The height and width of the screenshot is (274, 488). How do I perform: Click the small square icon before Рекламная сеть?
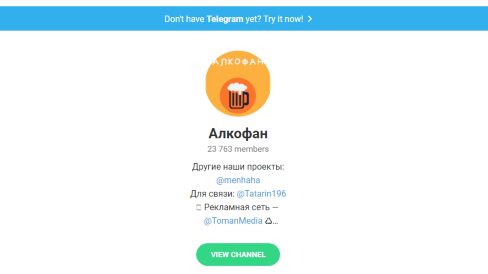point(199,207)
